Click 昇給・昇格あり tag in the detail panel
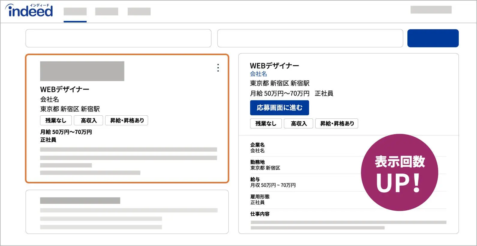 coord(337,123)
